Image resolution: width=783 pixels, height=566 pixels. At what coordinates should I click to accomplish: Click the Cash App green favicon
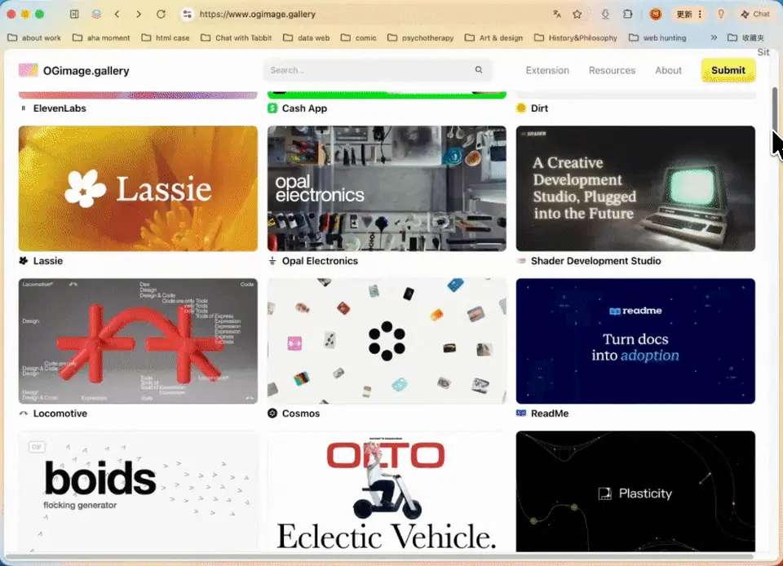click(272, 108)
